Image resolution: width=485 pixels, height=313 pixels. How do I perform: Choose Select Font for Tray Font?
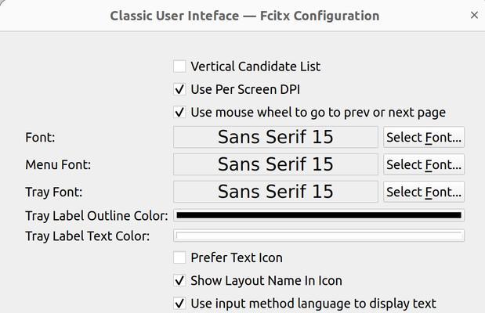tap(424, 192)
